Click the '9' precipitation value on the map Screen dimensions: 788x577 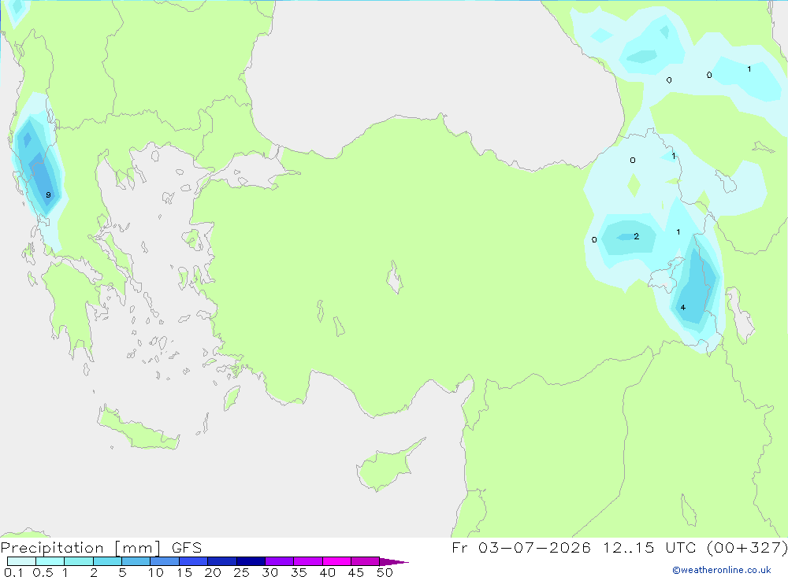pyautogui.click(x=48, y=195)
